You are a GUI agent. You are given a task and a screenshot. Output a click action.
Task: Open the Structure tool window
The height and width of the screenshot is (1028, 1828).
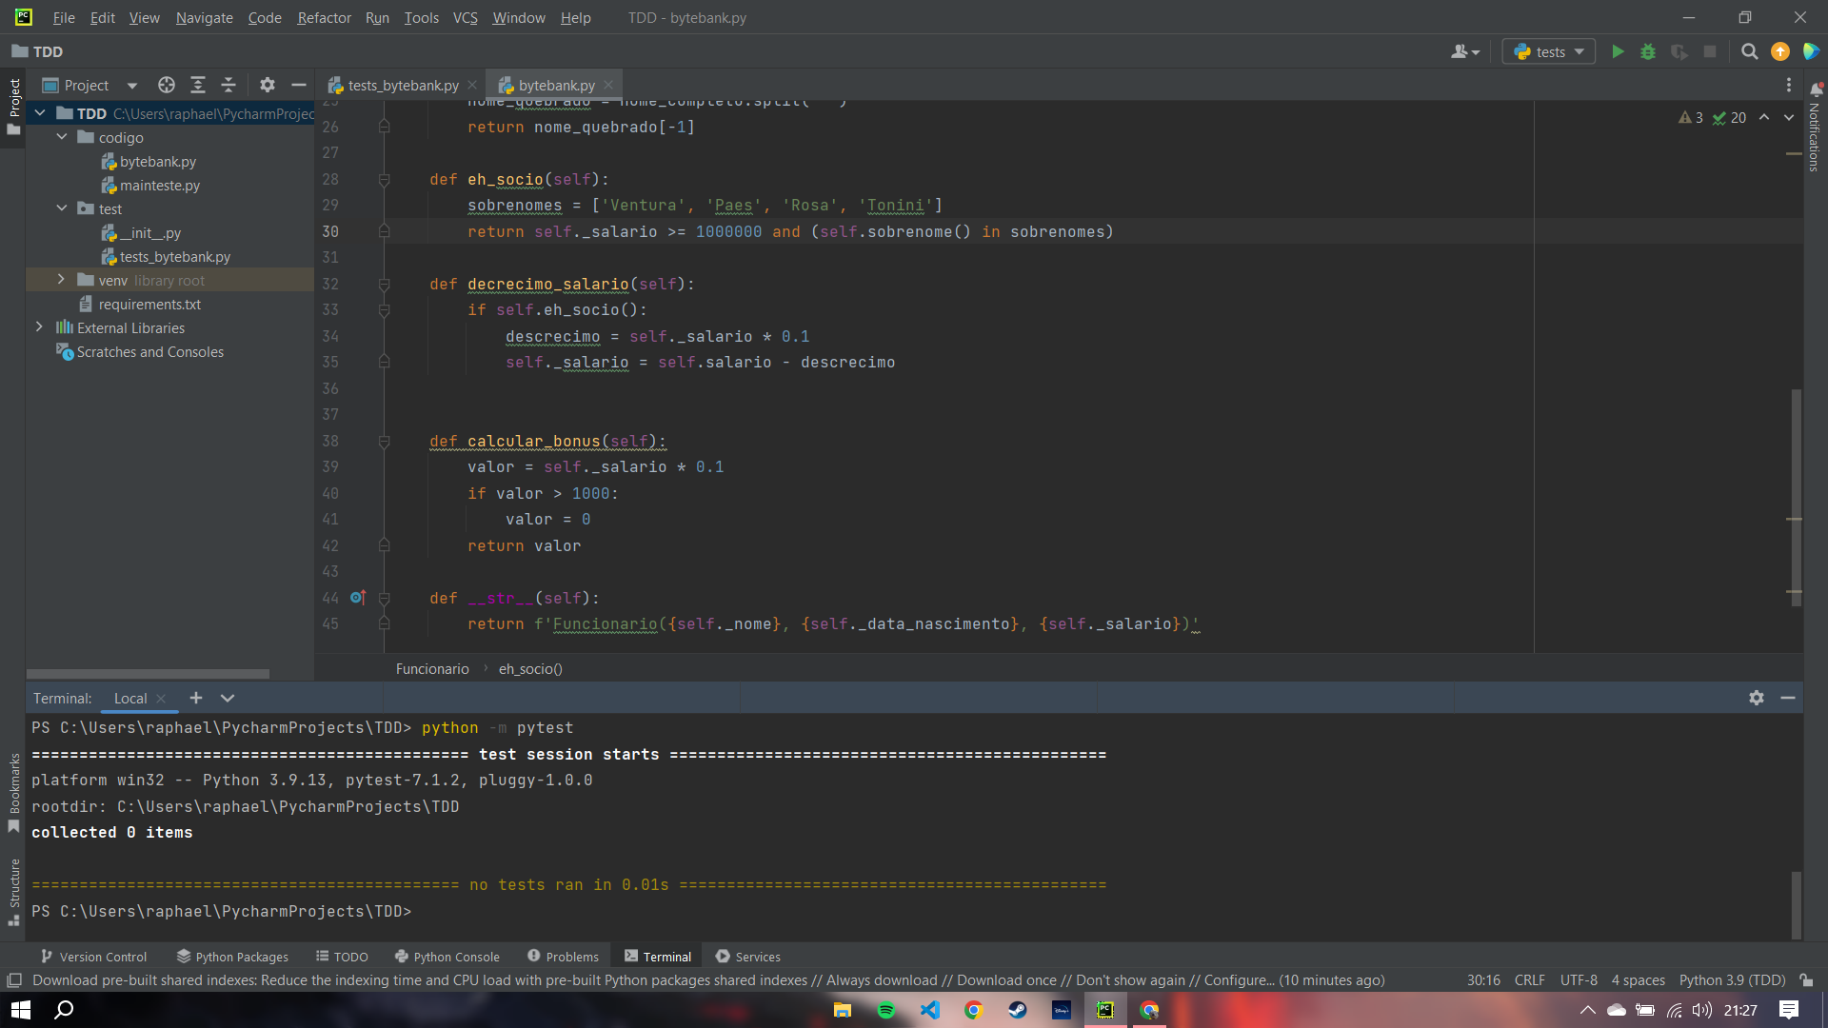13,892
